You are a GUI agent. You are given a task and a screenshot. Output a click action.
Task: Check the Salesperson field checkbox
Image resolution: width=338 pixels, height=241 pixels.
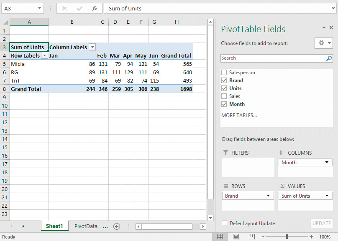(x=224, y=73)
